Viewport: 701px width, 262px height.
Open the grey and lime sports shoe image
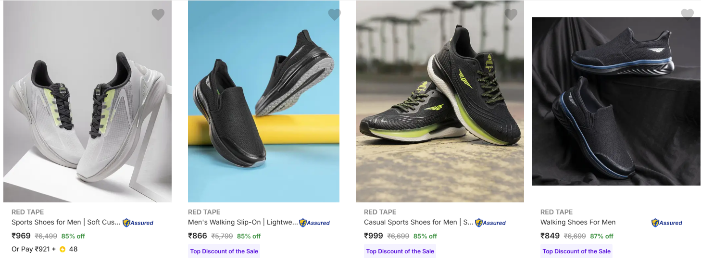88,111
